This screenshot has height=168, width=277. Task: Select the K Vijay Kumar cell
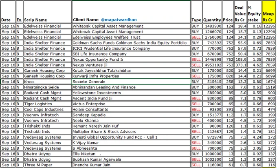click(131, 143)
